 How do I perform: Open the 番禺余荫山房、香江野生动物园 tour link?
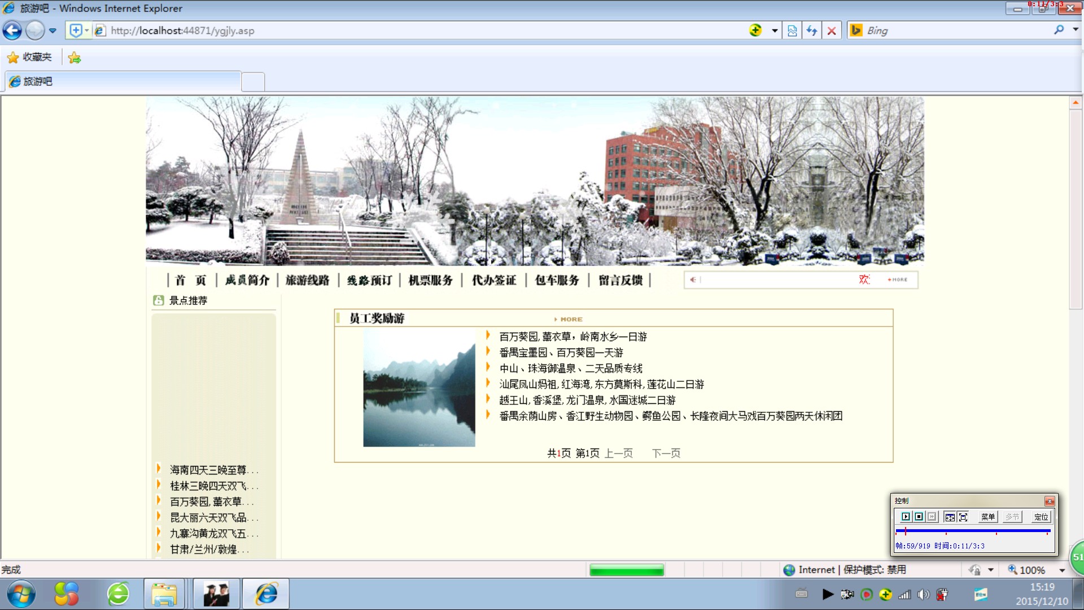click(671, 416)
